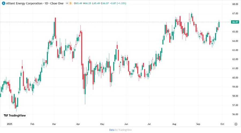Click the Feb time axis label

point(32,124)
